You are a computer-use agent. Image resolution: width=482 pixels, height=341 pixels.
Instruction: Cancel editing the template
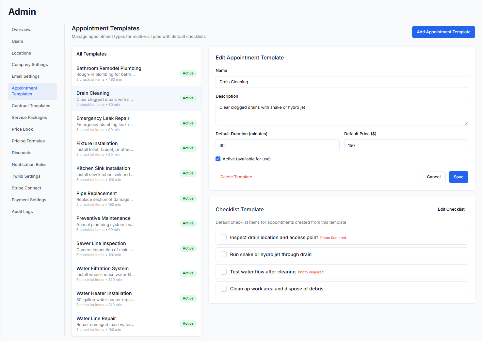pyautogui.click(x=434, y=177)
